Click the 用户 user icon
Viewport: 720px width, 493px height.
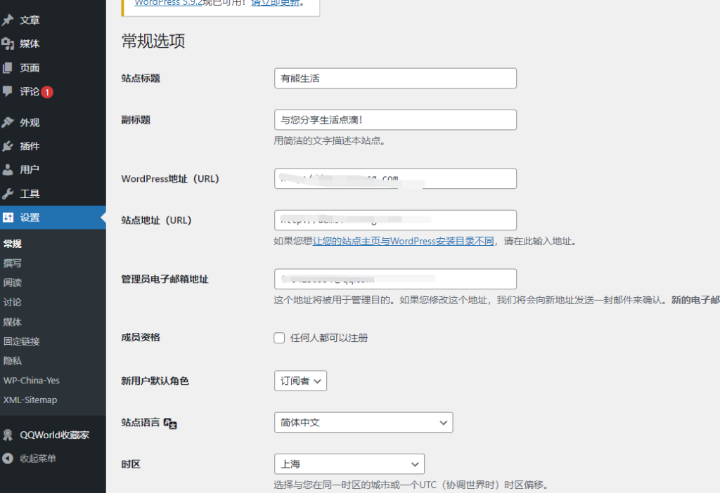(x=8, y=170)
